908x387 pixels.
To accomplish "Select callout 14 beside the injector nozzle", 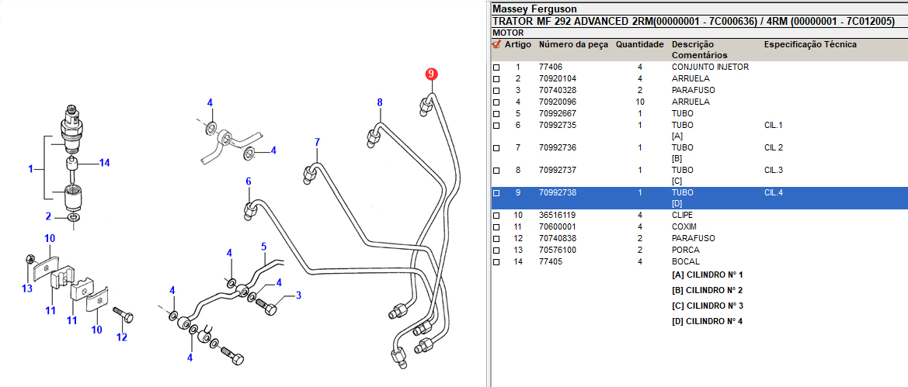I will point(104,163).
